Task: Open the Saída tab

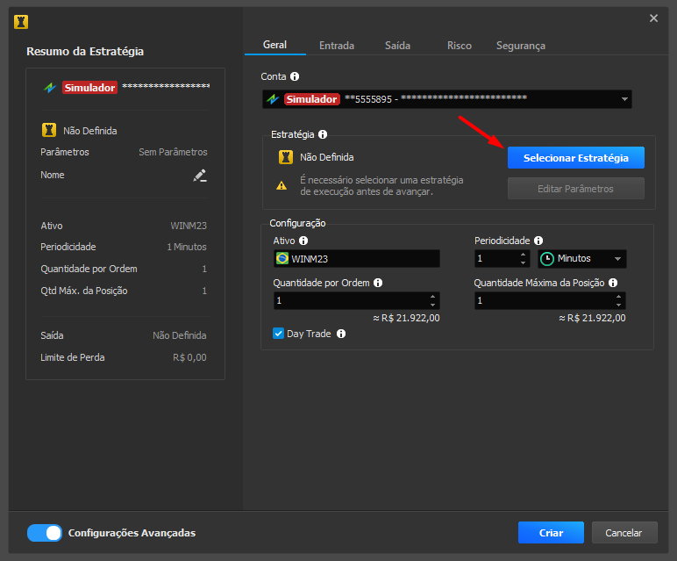Action: tap(397, 46)
